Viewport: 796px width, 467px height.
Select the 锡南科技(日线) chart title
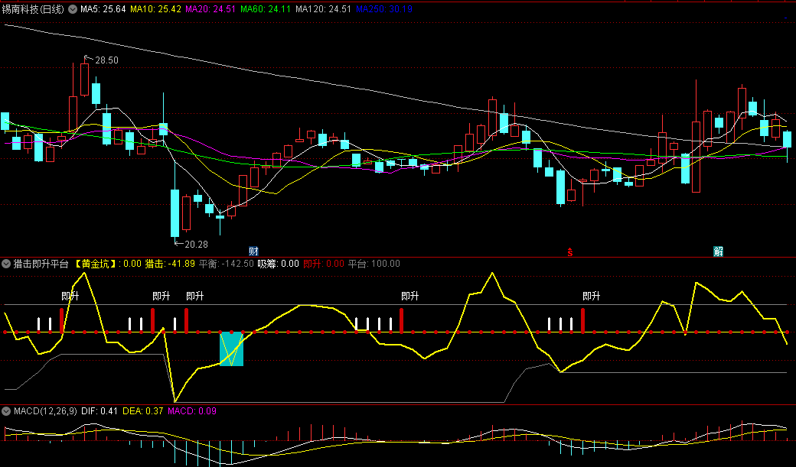(33, 9)
